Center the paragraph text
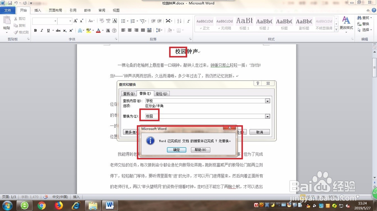The image size is (377, 211). click(130, 30)
